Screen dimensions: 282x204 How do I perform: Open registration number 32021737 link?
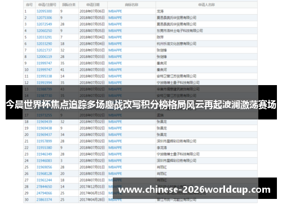[x=44, y=50]
